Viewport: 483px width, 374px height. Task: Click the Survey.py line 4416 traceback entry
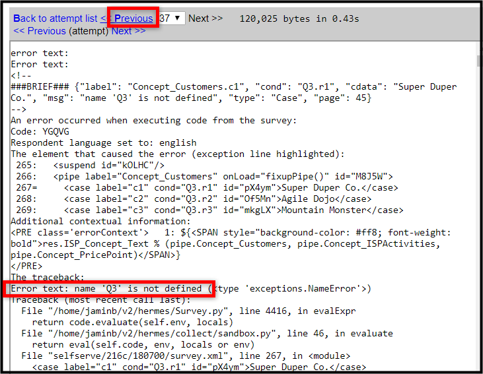(188, 311)
